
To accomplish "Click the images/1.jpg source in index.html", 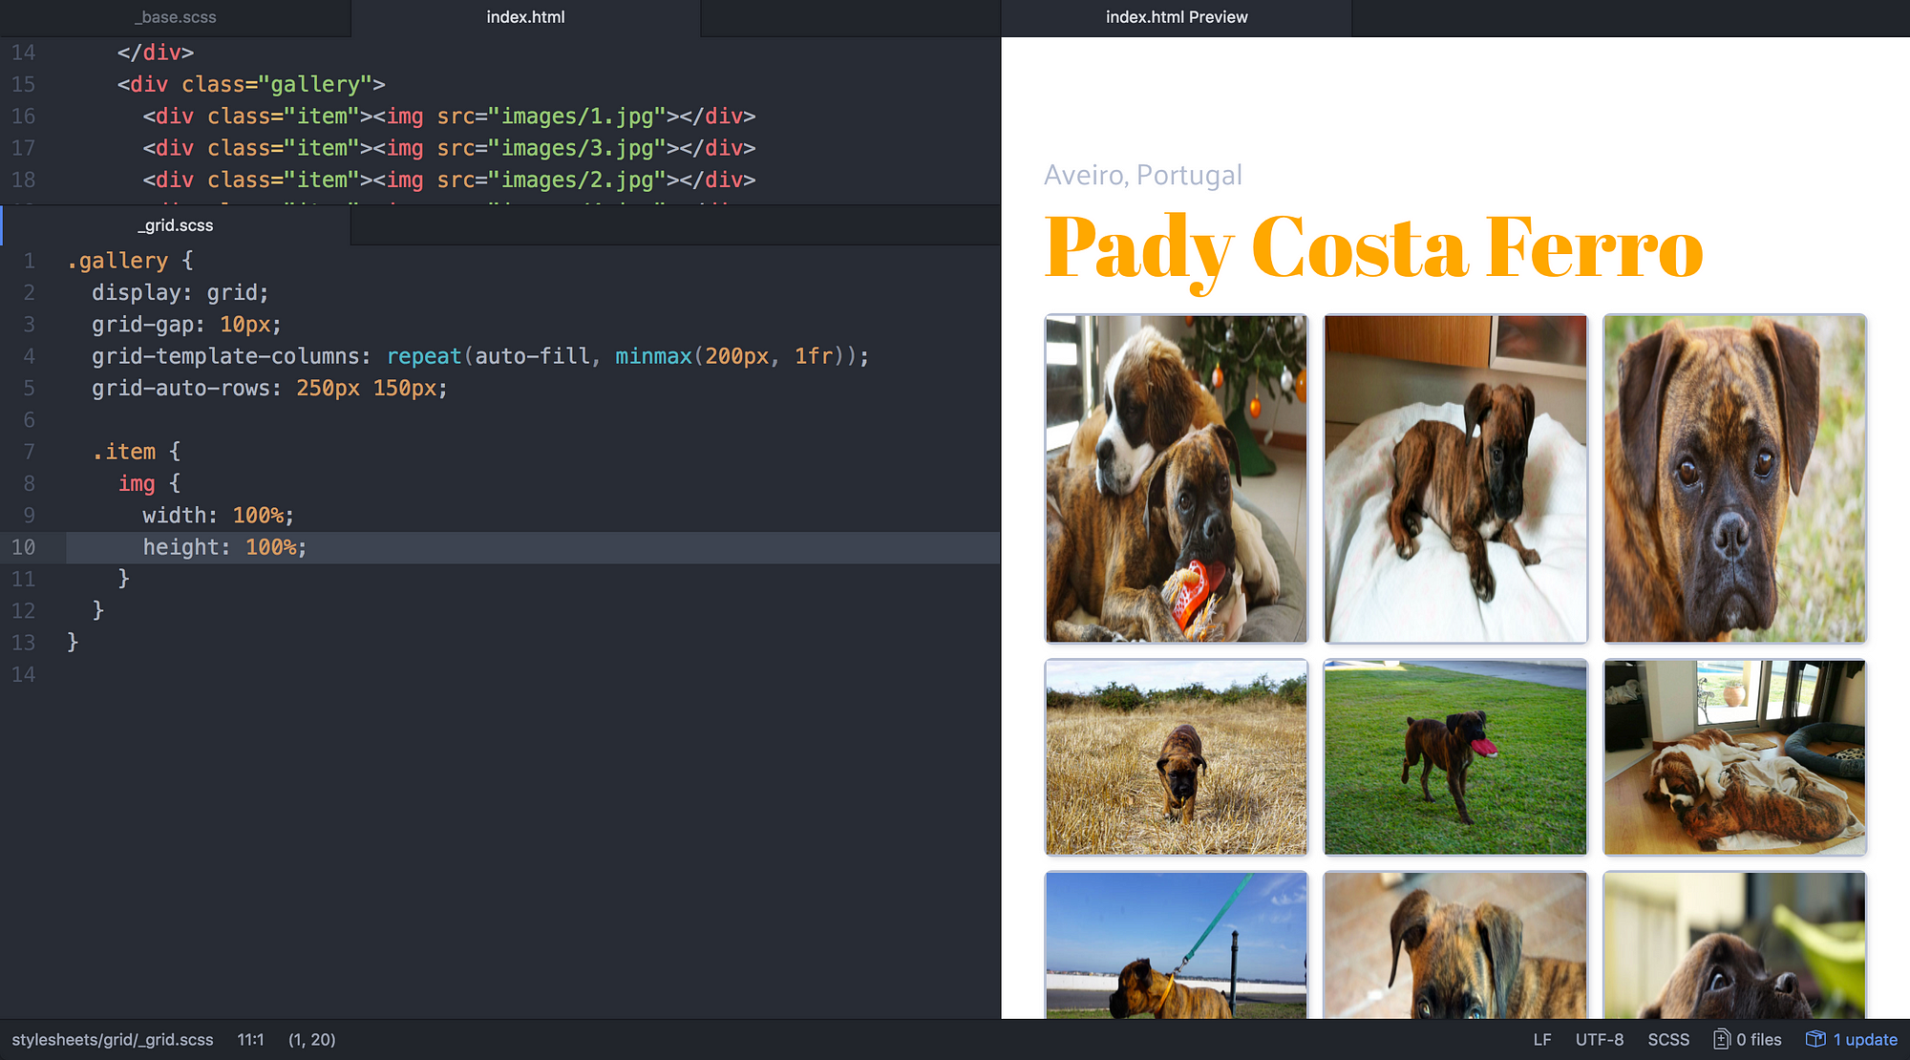I will [x=577, y=117].
